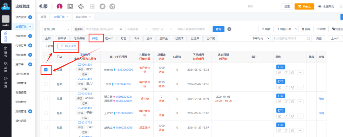Click the 删除 delete button

click(306, 29)
